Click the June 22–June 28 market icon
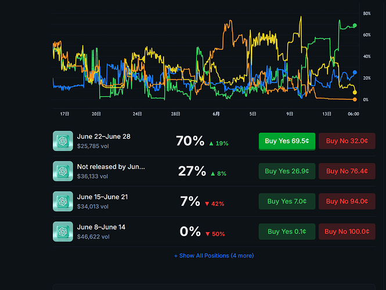Screen dimensions: 386x290 tap(63, 141)
